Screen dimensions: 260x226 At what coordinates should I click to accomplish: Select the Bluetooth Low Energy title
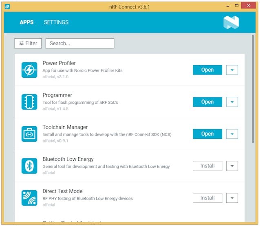pyautogui.click(x=68, y=159)
